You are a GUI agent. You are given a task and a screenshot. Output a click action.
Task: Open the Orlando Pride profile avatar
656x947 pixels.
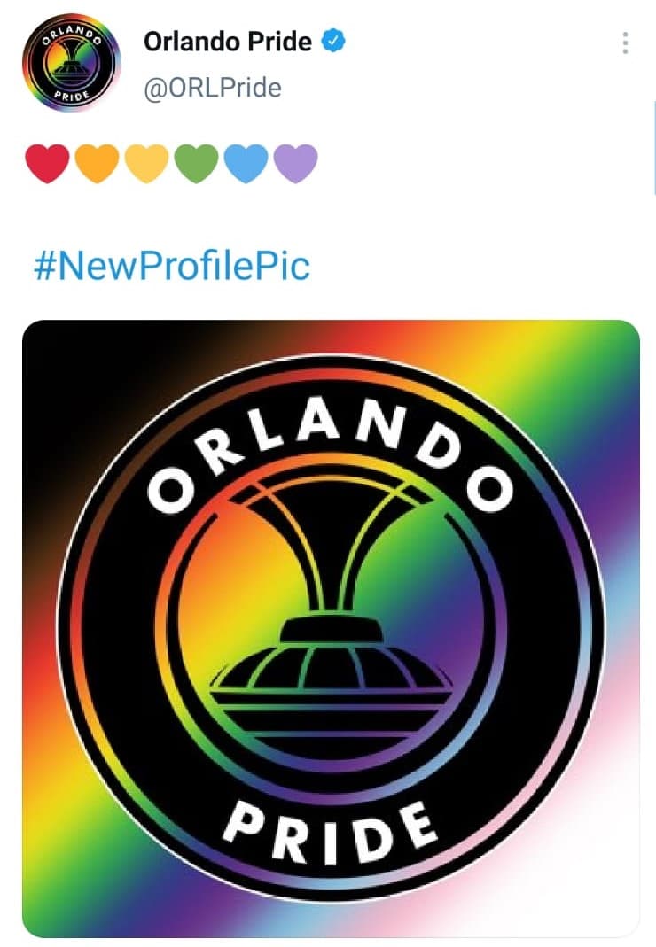tap(71, 63)
